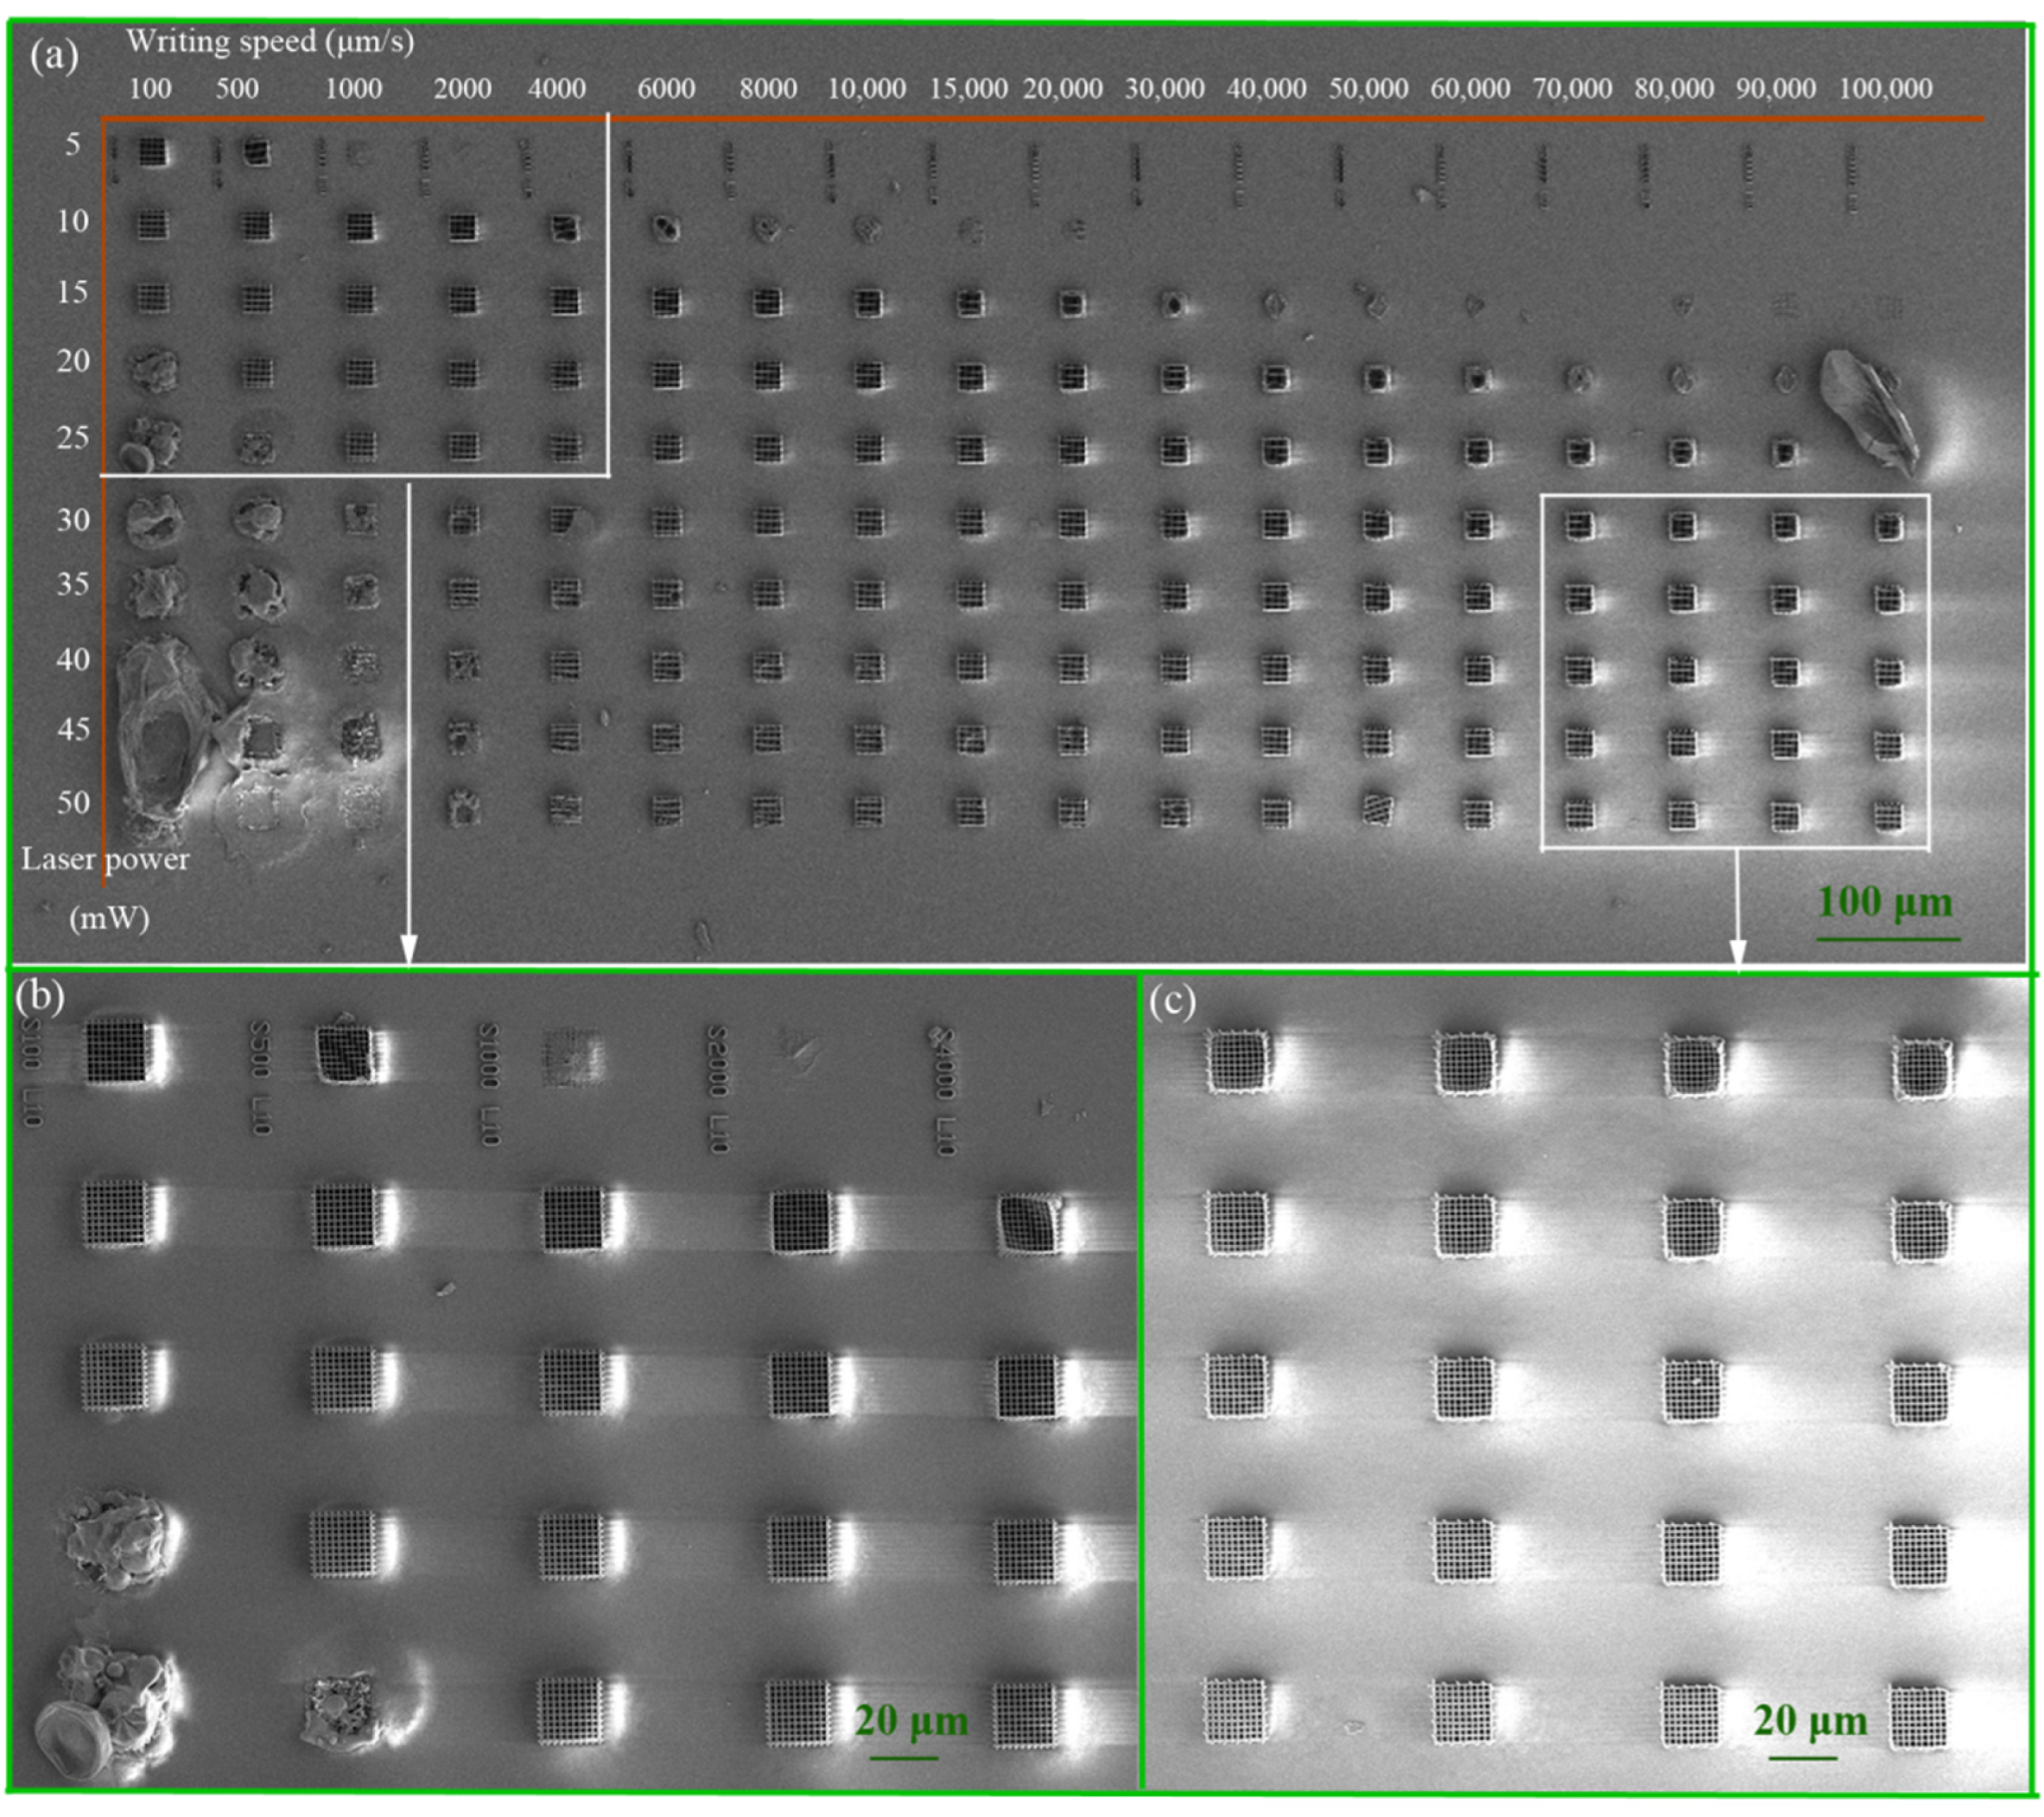Viewport: 2044px width, 1817px height.
Task: Click the '70,000' writing speed column header
Action: (x=1573, y=90)
